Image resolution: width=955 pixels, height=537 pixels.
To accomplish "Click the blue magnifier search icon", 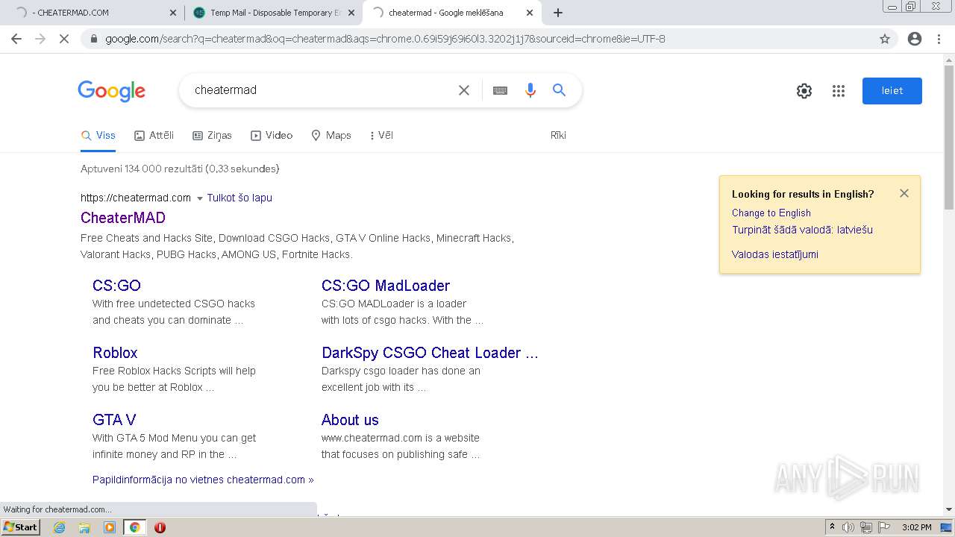I will click(559, 90).
